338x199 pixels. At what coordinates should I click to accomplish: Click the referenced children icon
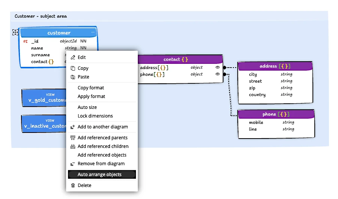(73, 146)
